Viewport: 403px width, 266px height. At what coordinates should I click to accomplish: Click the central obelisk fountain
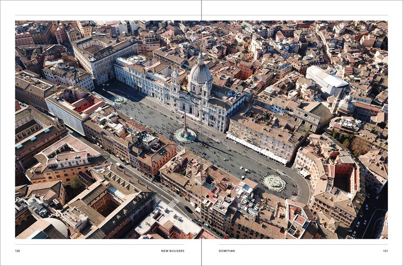[185, 133]
